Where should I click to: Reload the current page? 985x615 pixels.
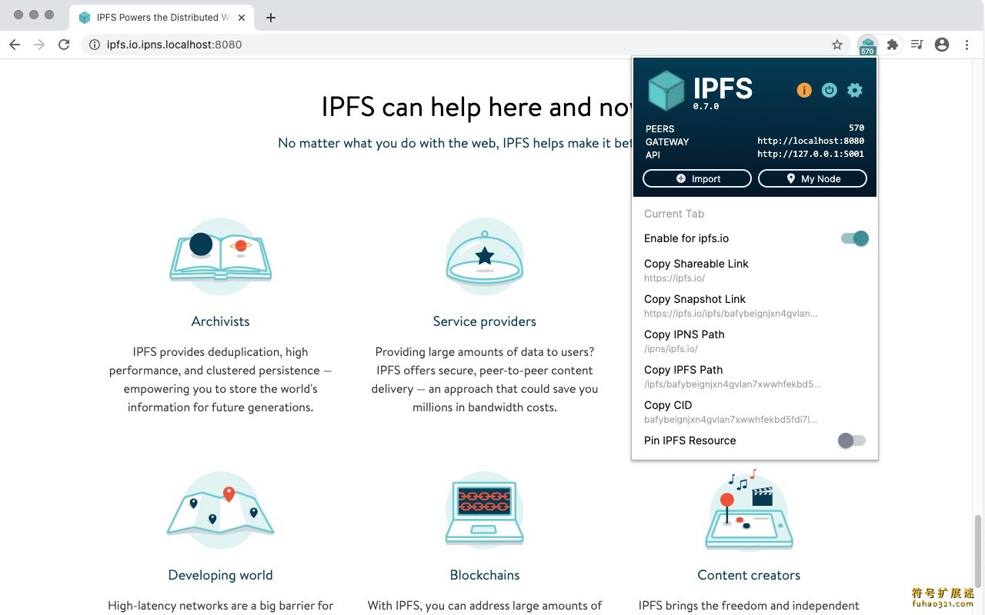pyautogui.click(x=64, y=45)
